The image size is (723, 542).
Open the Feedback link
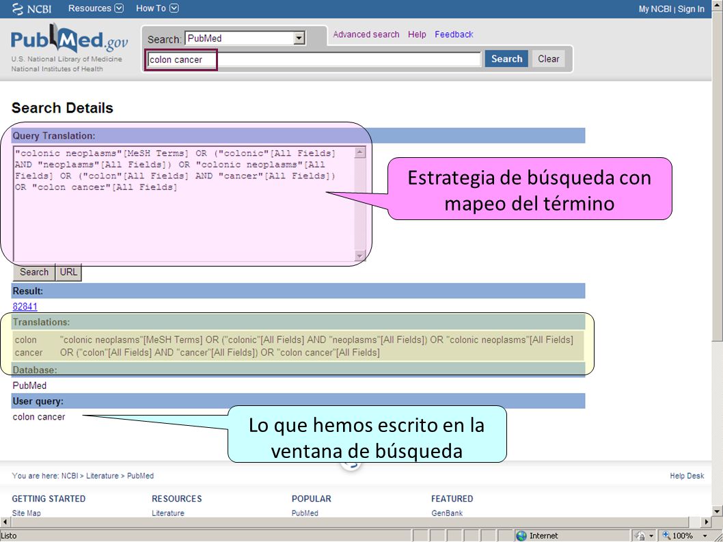coord(454,35)
